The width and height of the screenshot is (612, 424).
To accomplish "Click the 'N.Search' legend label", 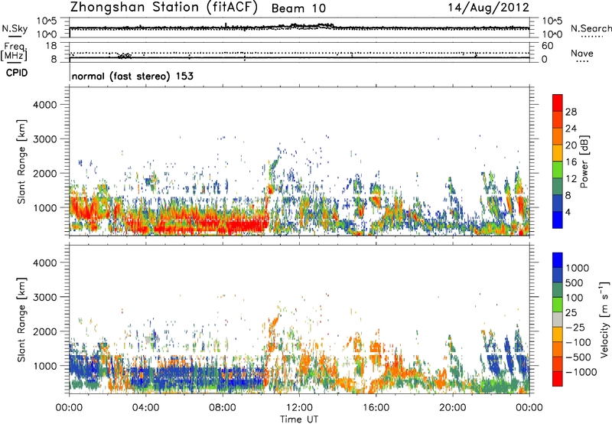I will (591, 28).
